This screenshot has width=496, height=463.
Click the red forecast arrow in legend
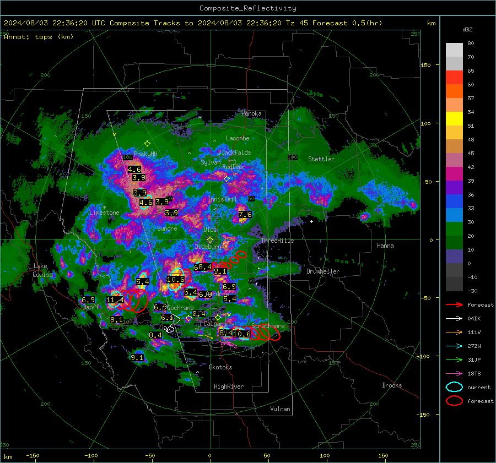[454, 304]
